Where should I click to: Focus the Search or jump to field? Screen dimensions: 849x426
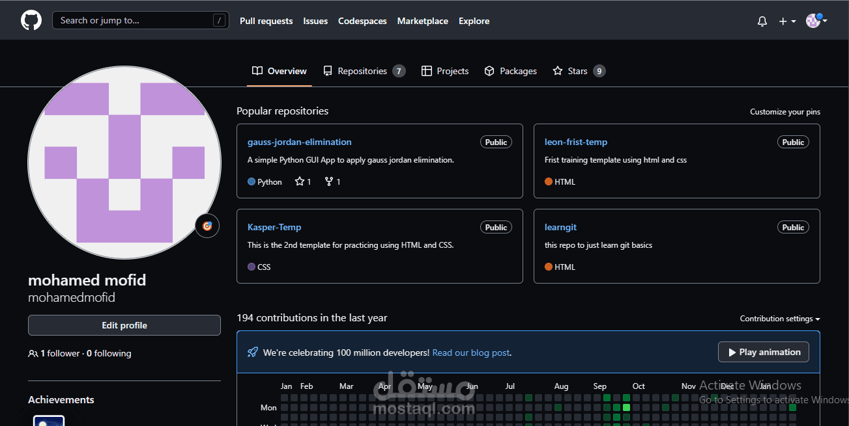[x=140, y=20]
